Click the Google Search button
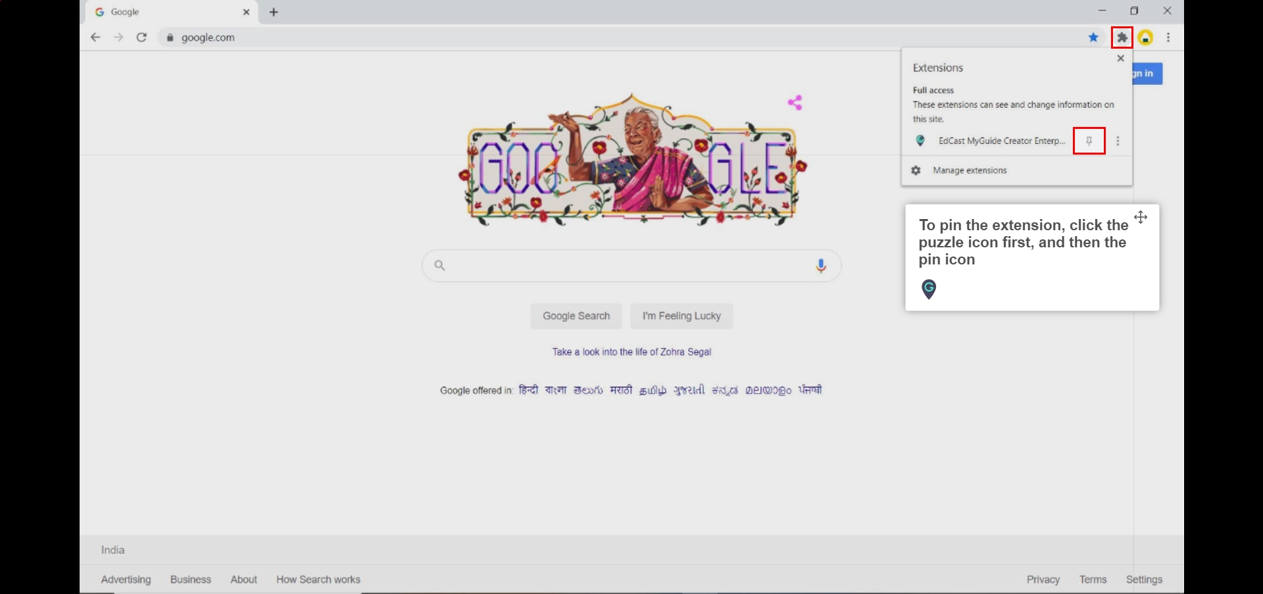1263x594 pixels. [x=576, y=316]
